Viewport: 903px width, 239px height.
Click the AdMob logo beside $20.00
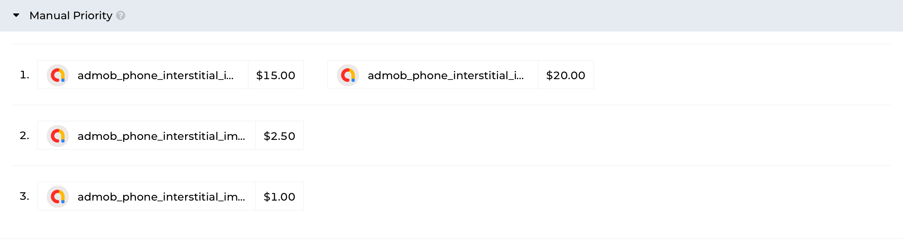(348, 75)
